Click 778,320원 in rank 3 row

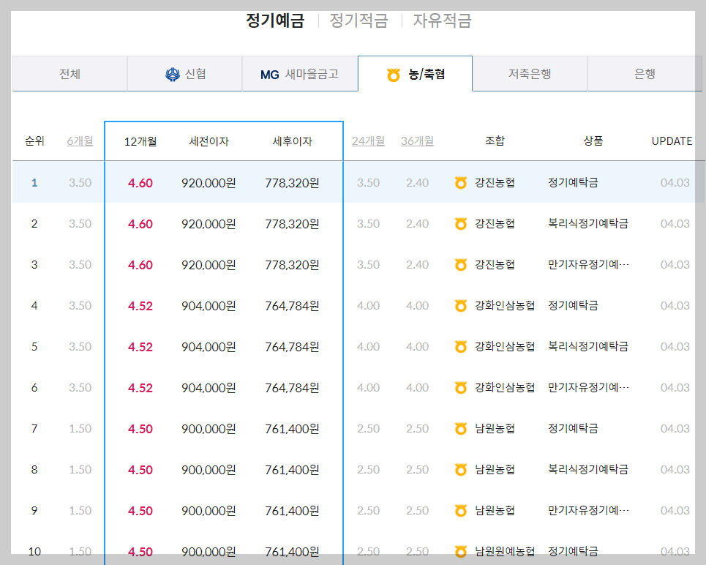click(292, 265)
